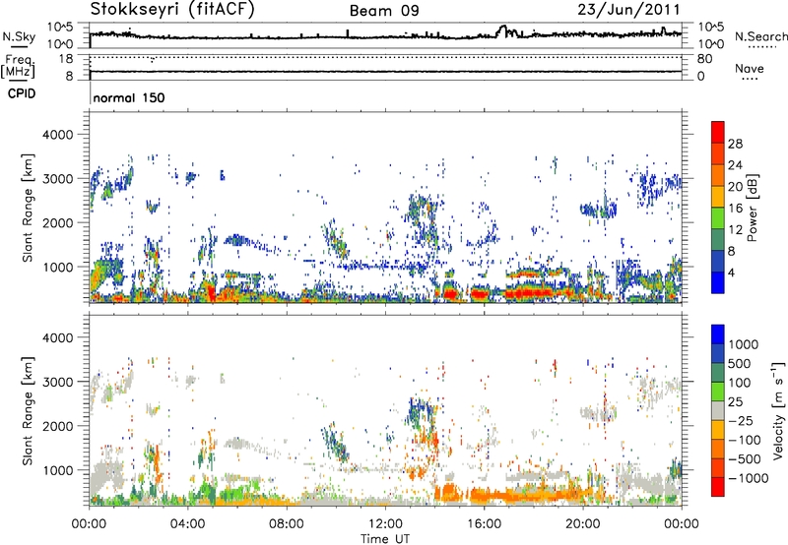This screenshot has height=545, width=788.
Task: Click the 'Slant Range [km]' label of the velocity panel
Action: tap(28, 410)
